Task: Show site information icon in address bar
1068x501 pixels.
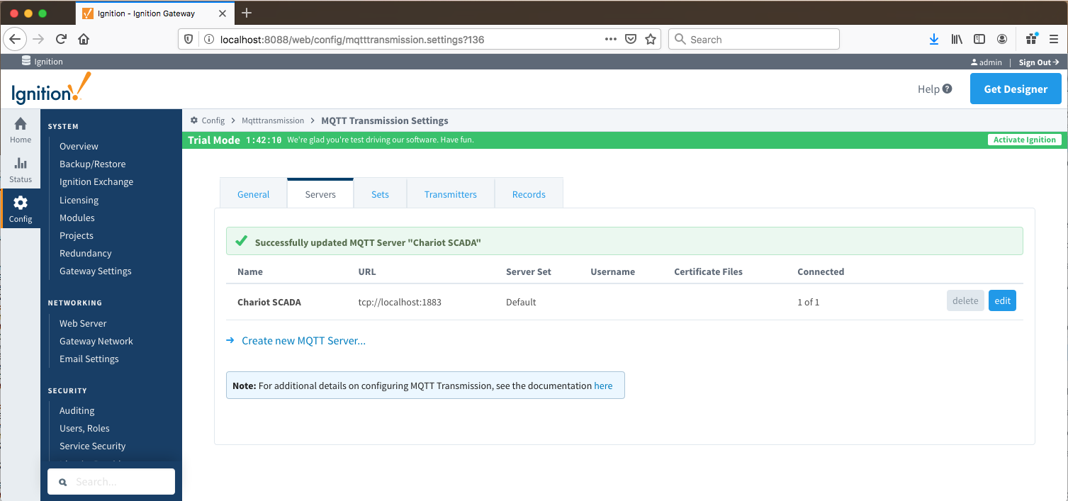Action: (x=209, y=40)
